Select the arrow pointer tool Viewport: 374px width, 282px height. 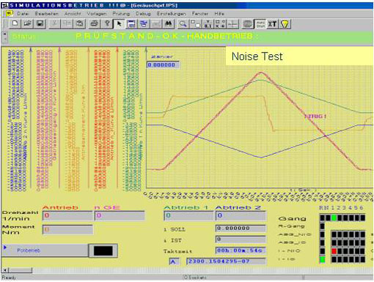coord(120,24)
